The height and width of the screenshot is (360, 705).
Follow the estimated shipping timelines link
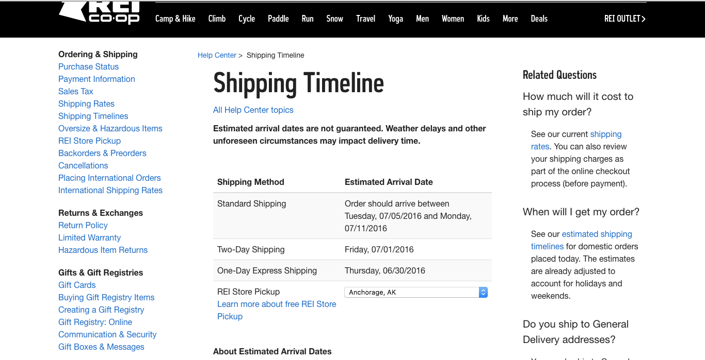click(x=582, y=240)
